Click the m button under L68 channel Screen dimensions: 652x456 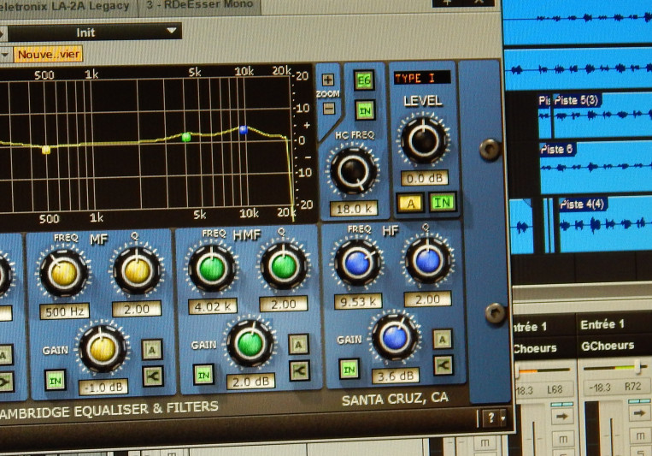(x=563, y=439)
